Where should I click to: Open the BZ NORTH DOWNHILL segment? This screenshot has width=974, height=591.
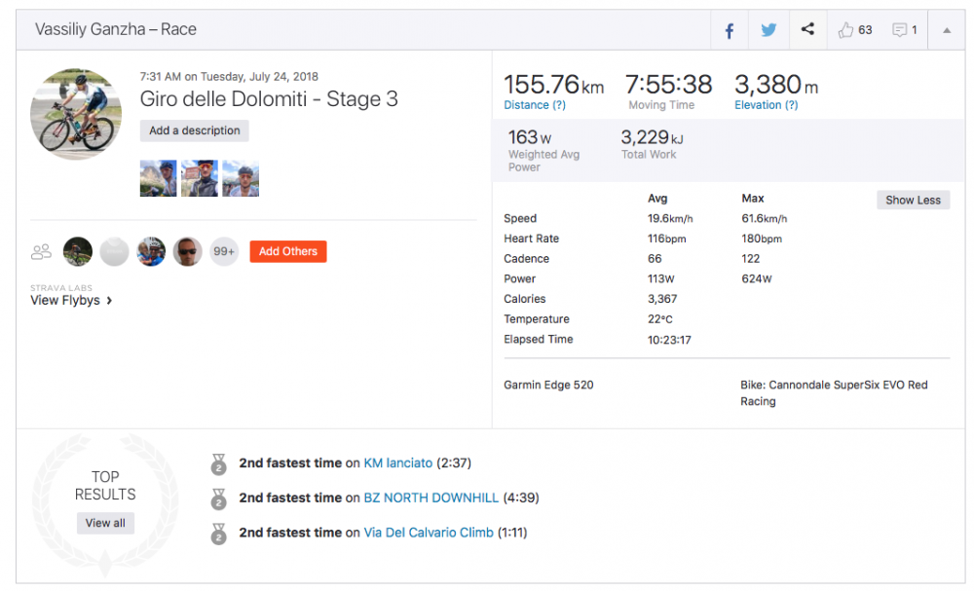[x=431, y=498]
